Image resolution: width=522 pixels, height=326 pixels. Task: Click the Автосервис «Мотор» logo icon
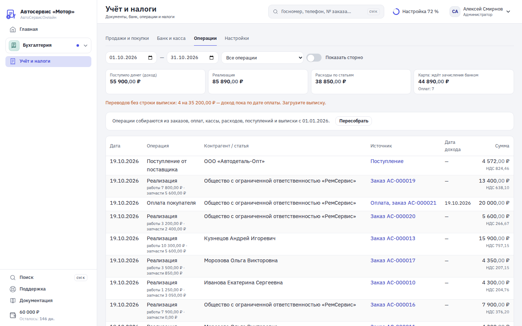[11, 14]
